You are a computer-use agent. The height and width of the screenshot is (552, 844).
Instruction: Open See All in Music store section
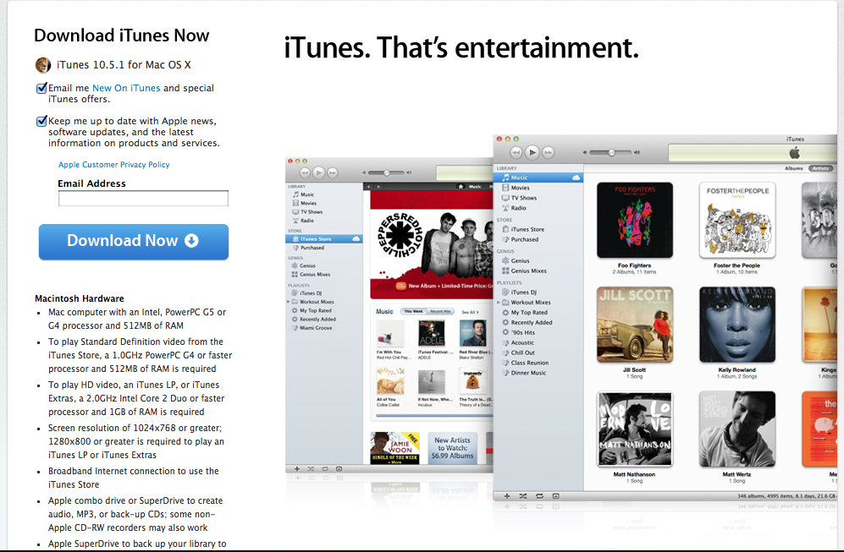[468, 312]
